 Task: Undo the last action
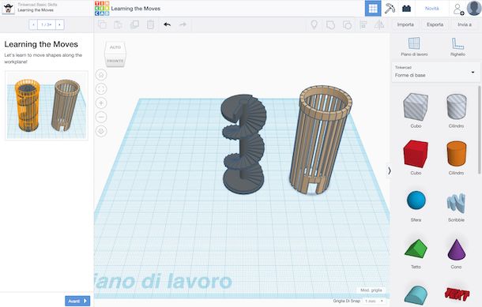point(167,24)
